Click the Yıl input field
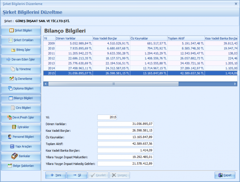The width and height of the screenshot is (240, 182). pos(107,117)
